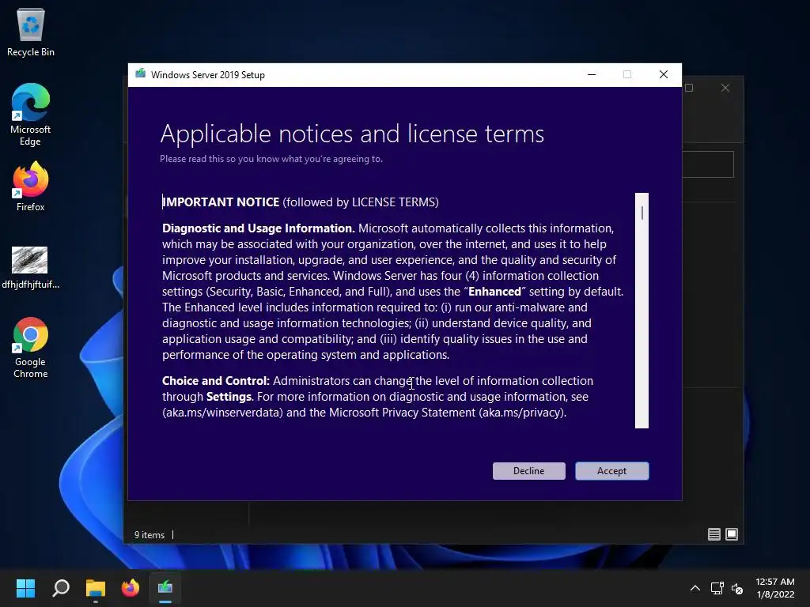This screenshot has width=810, height=607.
Task: Open the clock showing 12:57 AM
Action: tap(775, 588)
